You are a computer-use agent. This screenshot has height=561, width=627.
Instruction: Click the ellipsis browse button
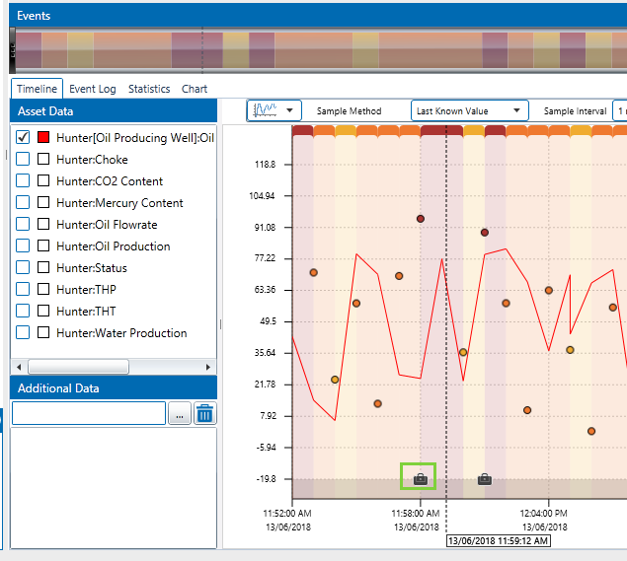tap(179, 413)
